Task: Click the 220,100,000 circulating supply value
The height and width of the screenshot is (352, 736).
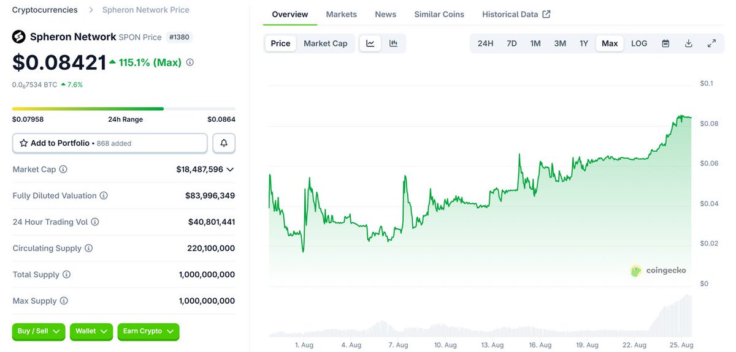Action: 211,249
